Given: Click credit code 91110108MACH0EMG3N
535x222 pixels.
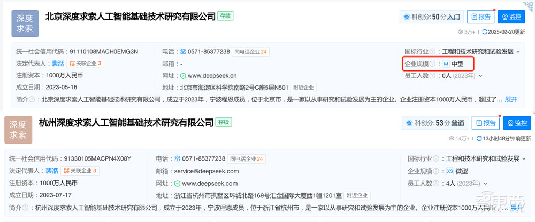Looking at the screenshot, I should click(104, 52).
